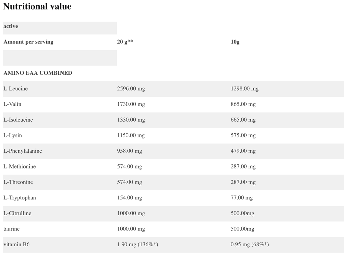Click the L-Threonine row label
Image resolution: width=345 pixels, height=254 pixels.
pos(19,182)
